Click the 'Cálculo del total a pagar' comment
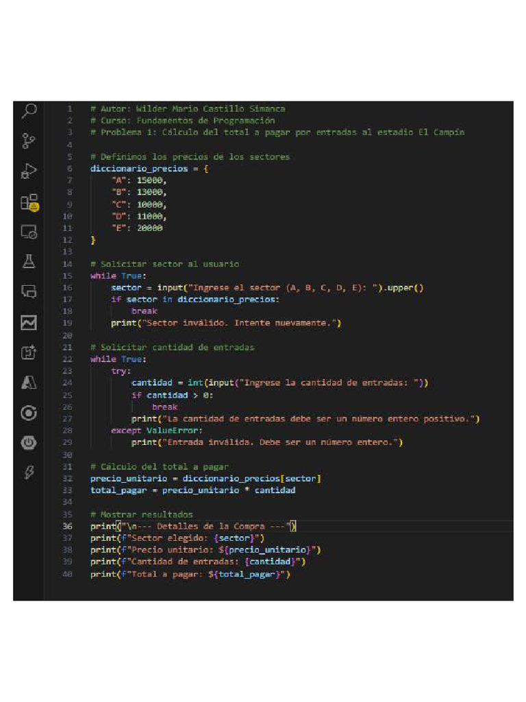 (x=159, y=466)
